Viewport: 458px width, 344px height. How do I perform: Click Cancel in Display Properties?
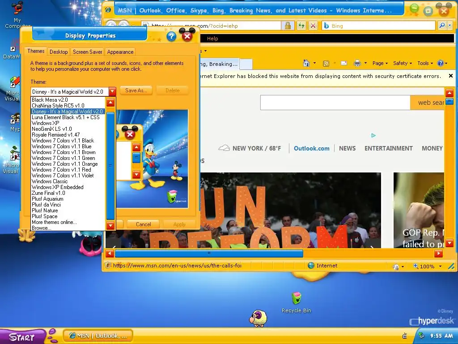[x=144, y=224]
